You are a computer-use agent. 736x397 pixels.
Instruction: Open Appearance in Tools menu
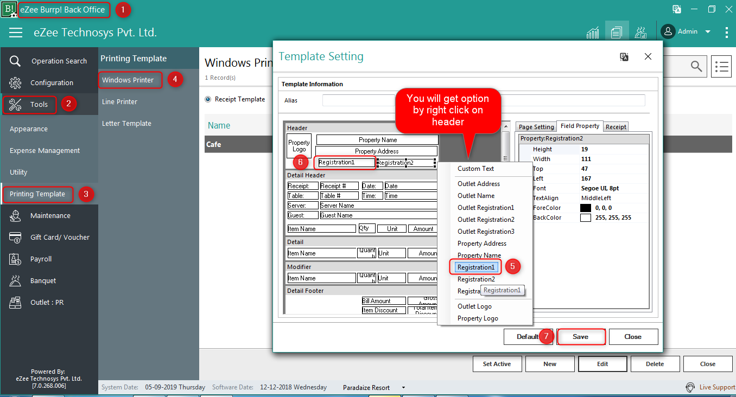click(29, 129)
